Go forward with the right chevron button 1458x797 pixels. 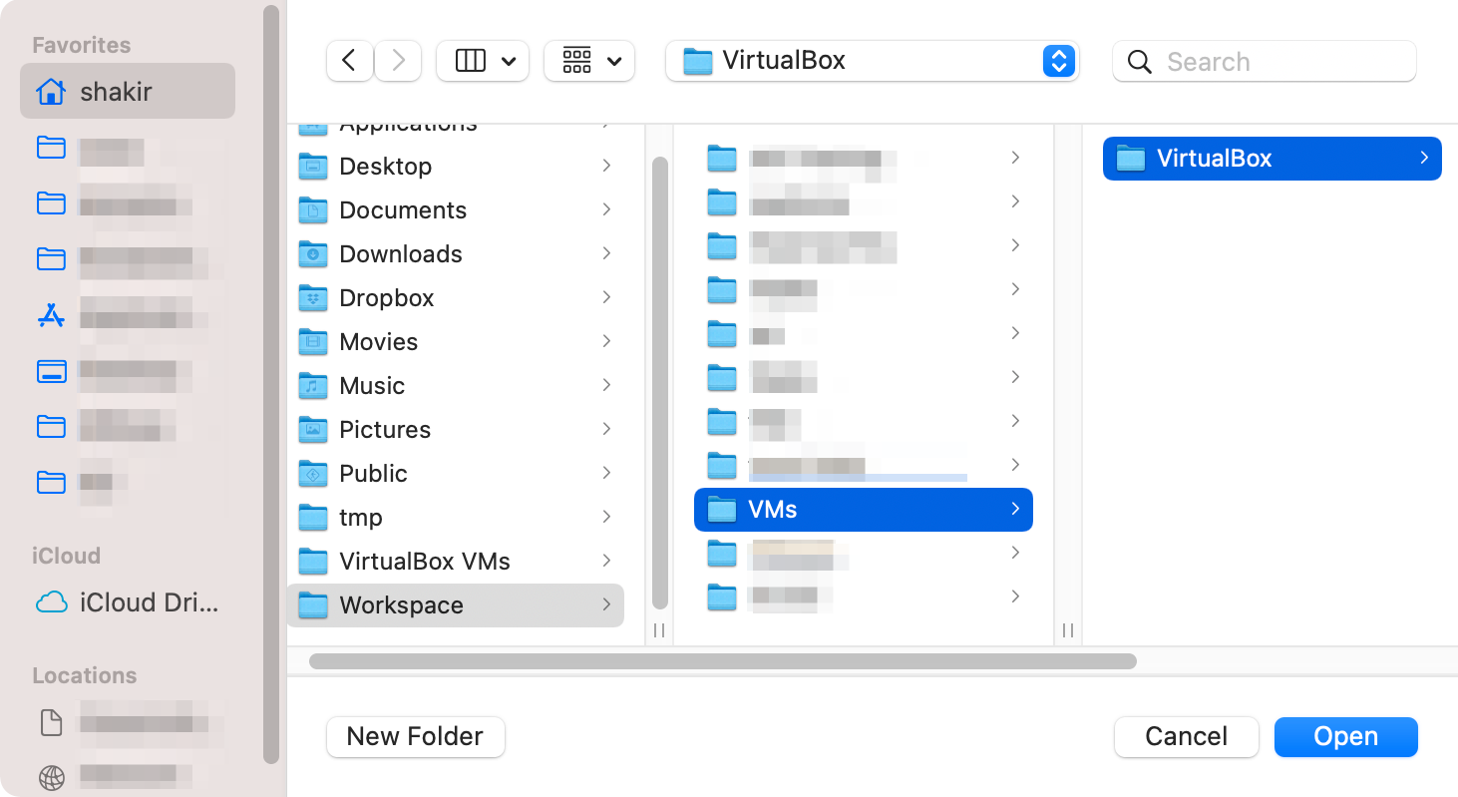(398, 61)
